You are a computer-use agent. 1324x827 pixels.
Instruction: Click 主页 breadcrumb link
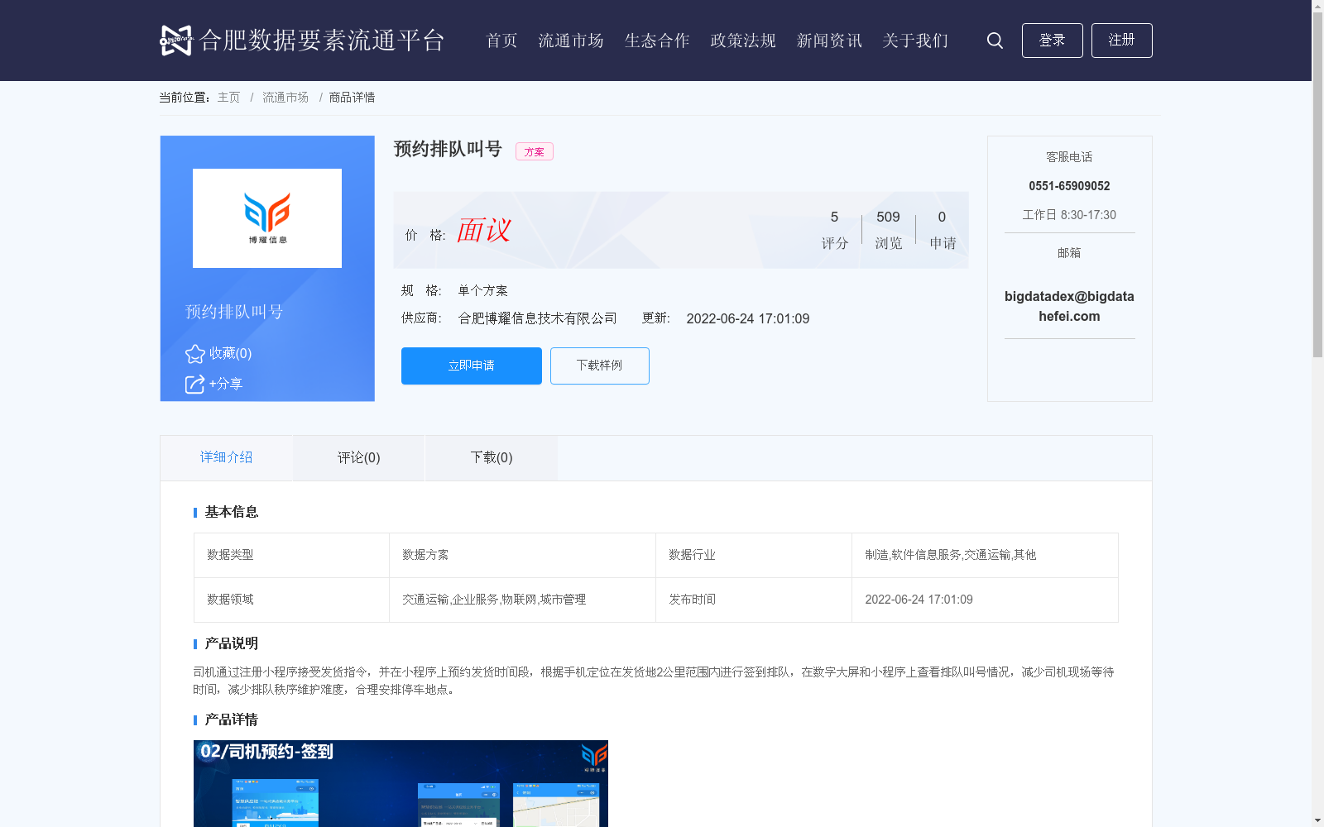click(228, 98)
